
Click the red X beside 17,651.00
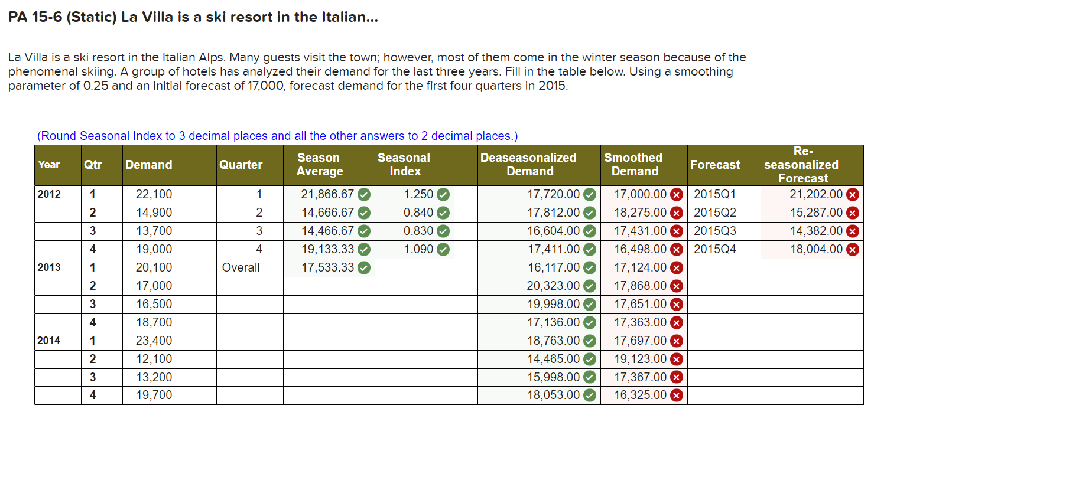[x=677, y=305]
